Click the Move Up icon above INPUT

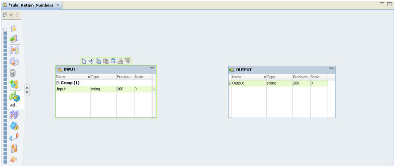click(x=121, y=61)
